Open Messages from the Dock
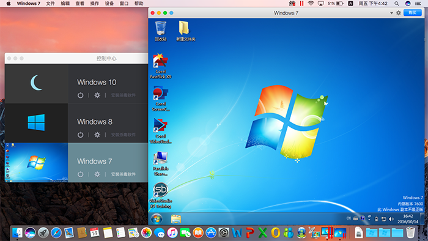The height and width of the screenshot is (241, 428). (160, 232)
